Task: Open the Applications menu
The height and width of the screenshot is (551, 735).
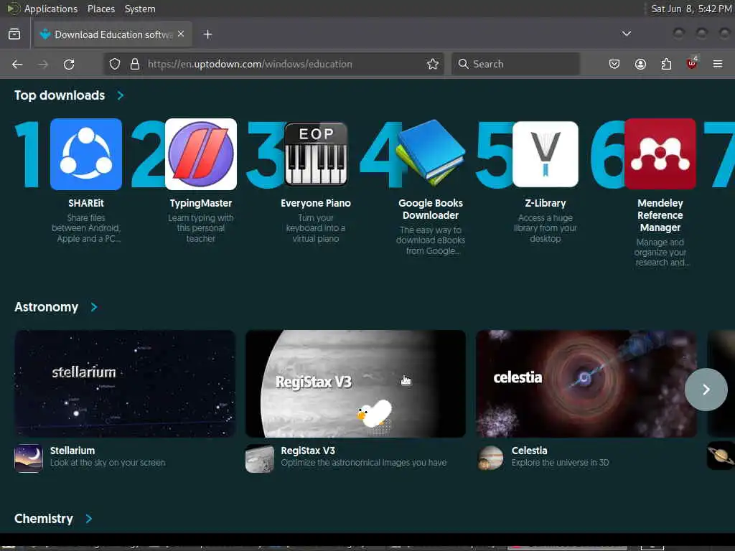Action: coord(51,9)
